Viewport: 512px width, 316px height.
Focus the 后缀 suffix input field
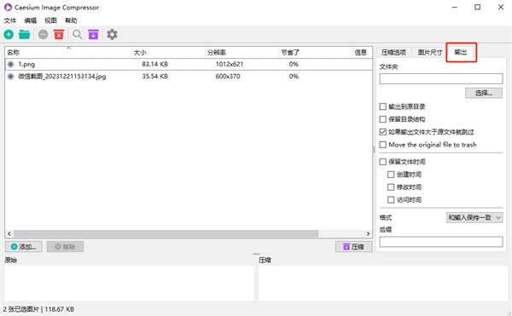coord(441,242)
